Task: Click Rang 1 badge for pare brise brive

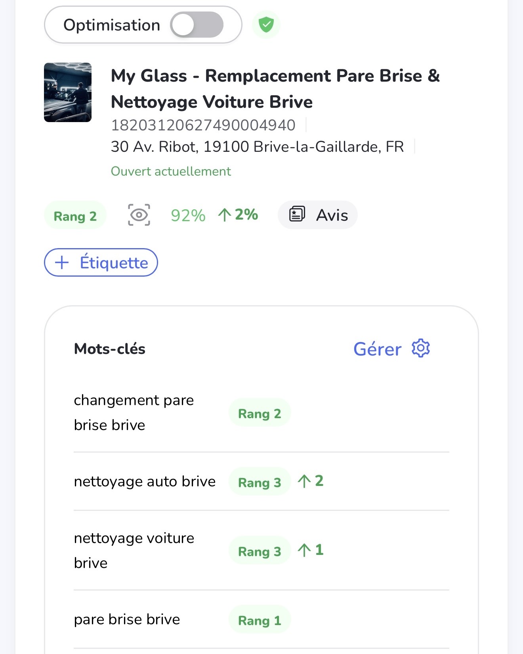Action: [x=260, y=620]
